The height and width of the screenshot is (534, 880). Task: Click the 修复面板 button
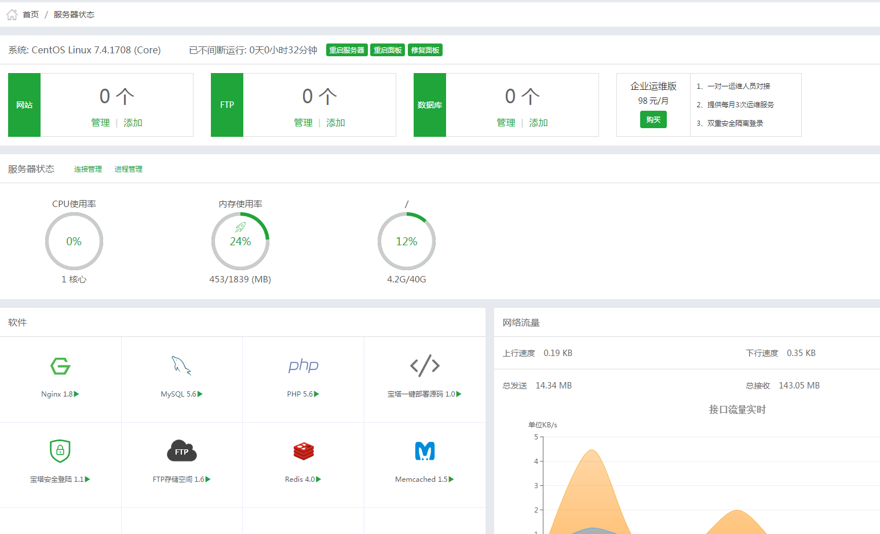pyautogui.click(x=425, y=50)
